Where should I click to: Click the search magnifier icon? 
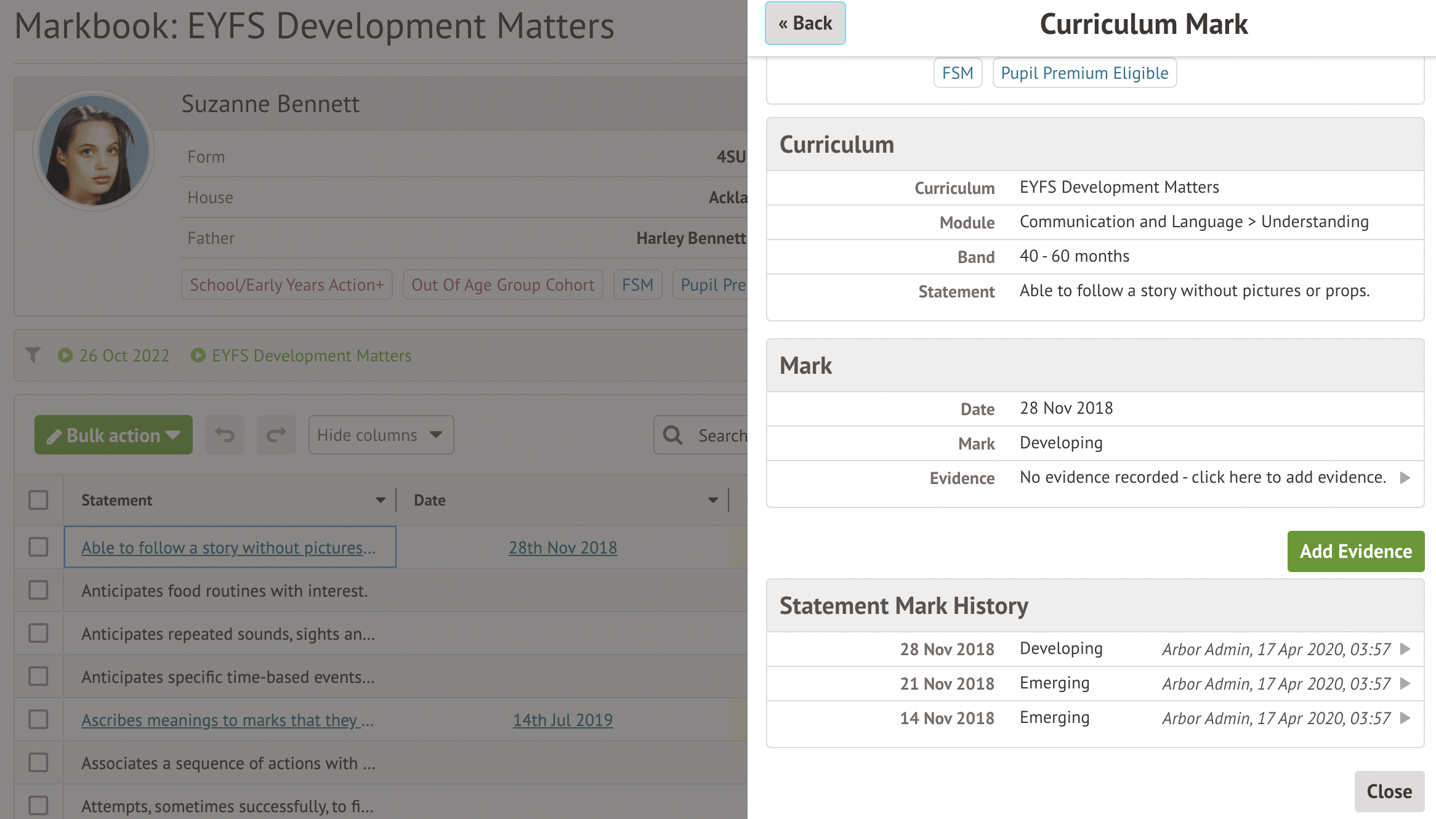pyautogui.click(x=672, y=435)
